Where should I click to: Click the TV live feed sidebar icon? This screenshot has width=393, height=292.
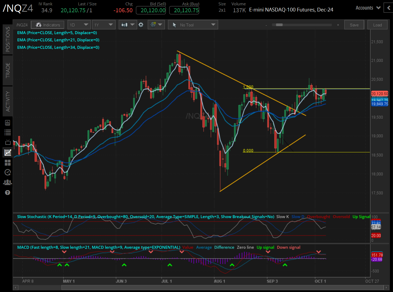pos(8,142)
